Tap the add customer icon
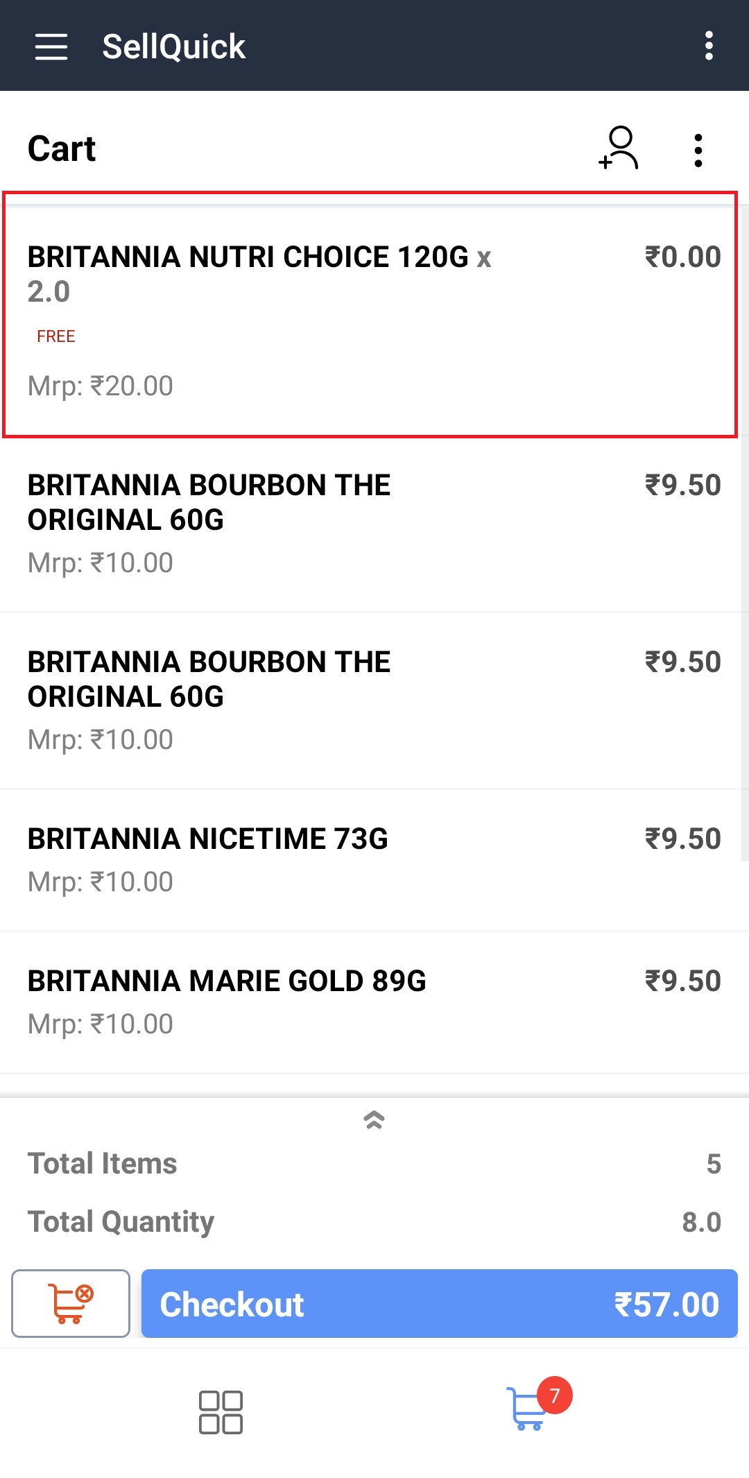The width and height of the screenshot is (749, 1478). click(619, 148)
